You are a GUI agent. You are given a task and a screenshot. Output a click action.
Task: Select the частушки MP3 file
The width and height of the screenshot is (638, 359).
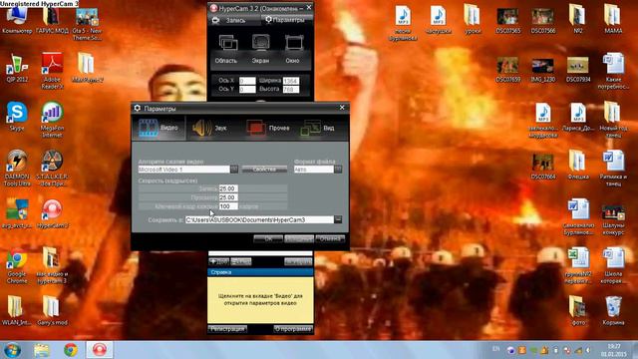tap(438, 19)
